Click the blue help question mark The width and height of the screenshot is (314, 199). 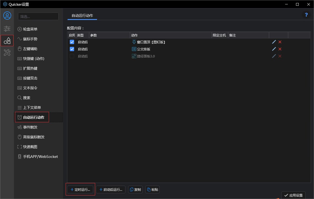click(x=306, y=15)
